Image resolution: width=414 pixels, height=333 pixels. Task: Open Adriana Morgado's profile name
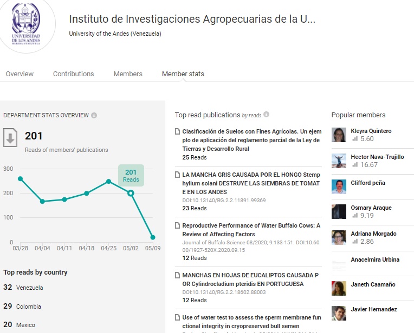373,234
